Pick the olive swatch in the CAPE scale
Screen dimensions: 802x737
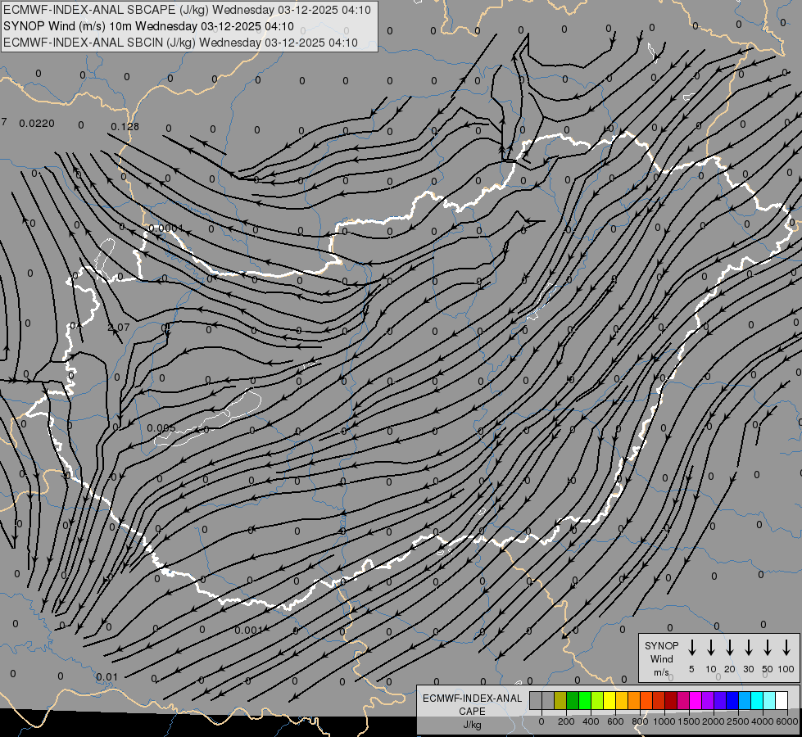tap(560, 700)
